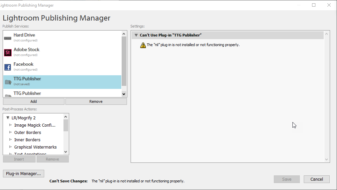The image size is (337, 190).
Task: Click Publish Services scroll up arrow
Action: click(124, 34)
